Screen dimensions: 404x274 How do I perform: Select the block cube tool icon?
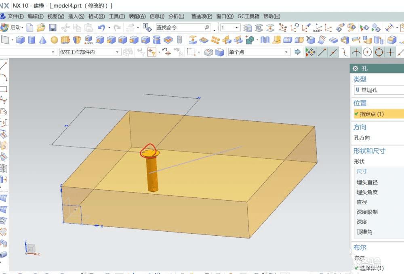[x=19, y=40]
